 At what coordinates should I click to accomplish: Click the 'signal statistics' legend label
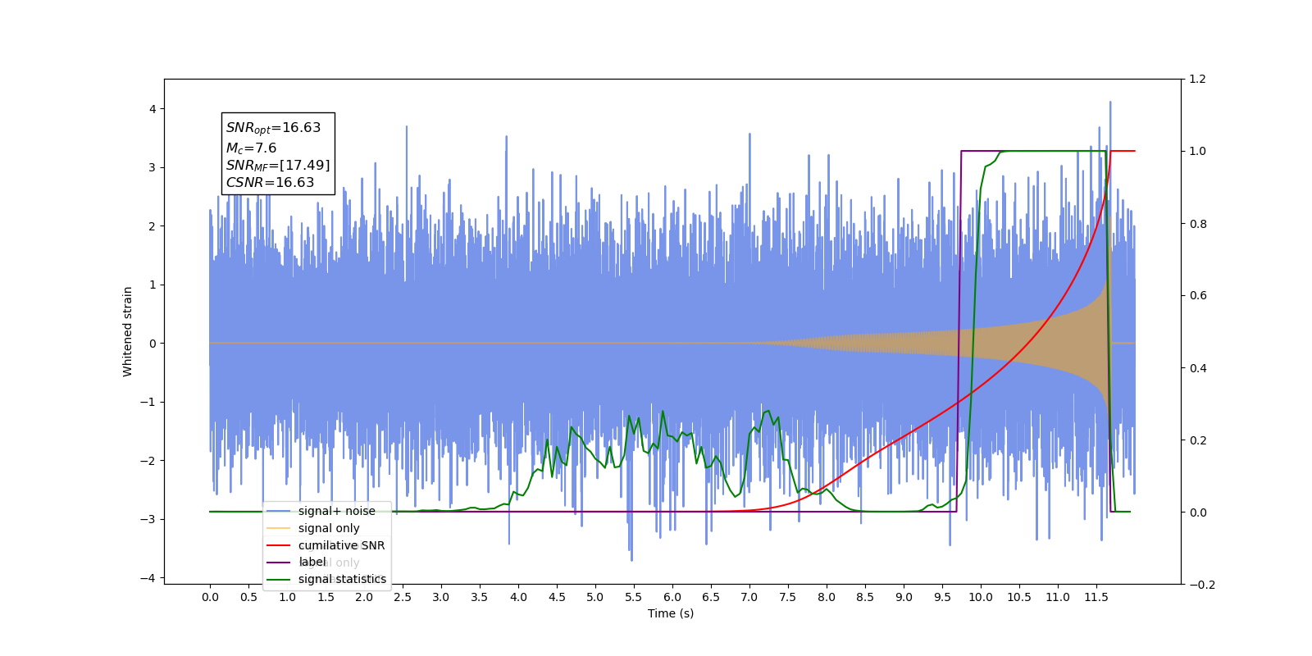point(342,579)
